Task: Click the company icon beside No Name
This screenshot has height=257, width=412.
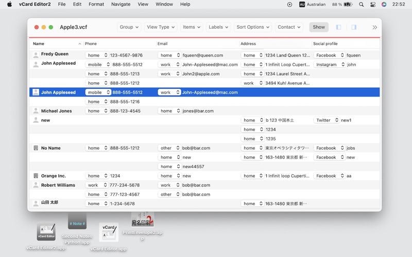Action: click(x=36, y=148)
